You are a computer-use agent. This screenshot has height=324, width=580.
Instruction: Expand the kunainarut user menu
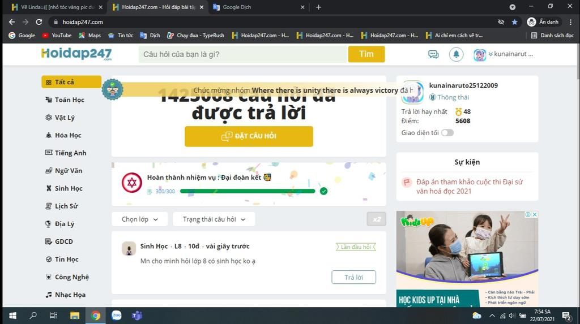pyautogui.click(x=510, y=54)
